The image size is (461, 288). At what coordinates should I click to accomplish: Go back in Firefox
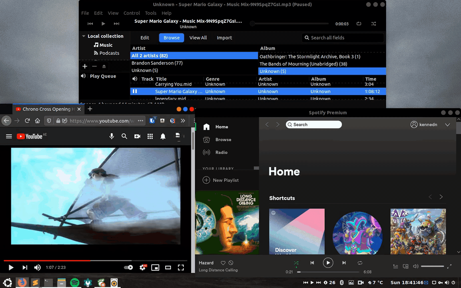click(x=6, y=120)
